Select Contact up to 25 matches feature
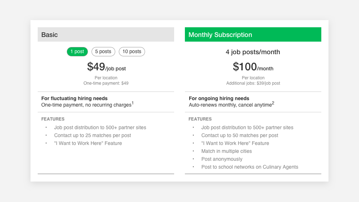Screen dimensions: 359x202 coord(93,135)
